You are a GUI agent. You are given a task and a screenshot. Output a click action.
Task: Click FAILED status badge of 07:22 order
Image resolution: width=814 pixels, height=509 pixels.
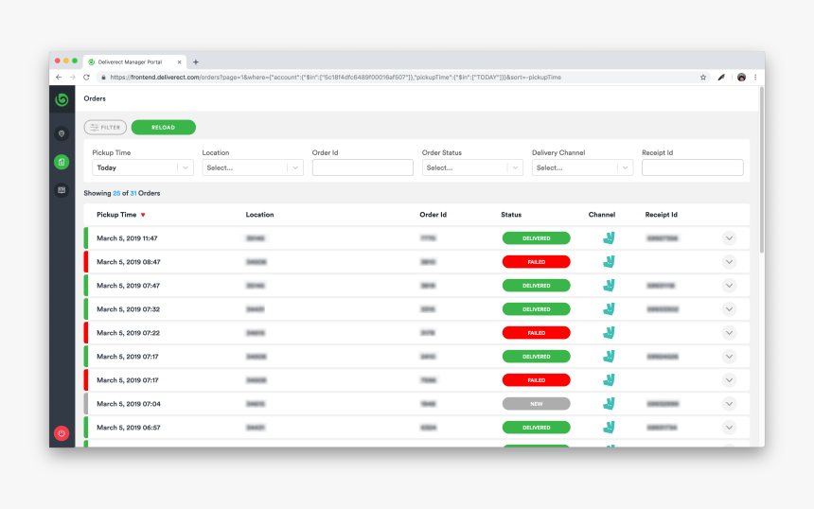tap(537, 333)
